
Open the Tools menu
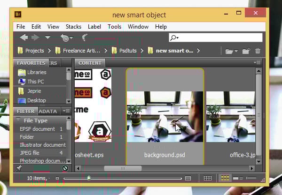(114, 27)
